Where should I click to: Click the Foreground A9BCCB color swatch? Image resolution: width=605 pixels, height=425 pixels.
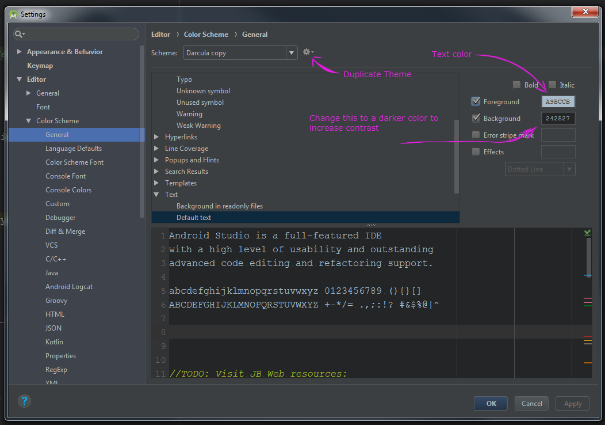pos(558,101)
